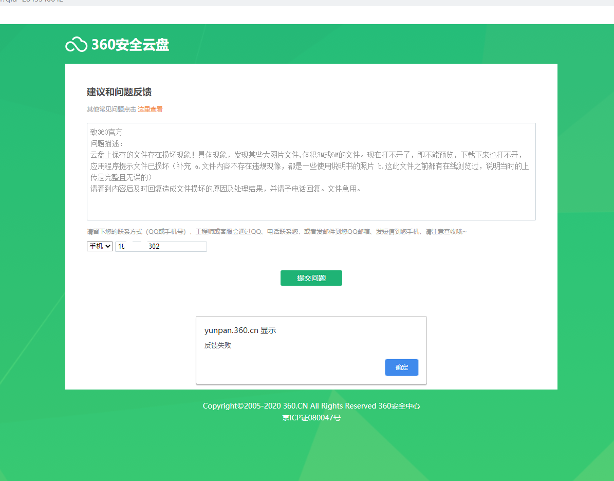Screen dimensions: 614x481
Task: Click into the phone number input field
Action: [x=161, y=246]
